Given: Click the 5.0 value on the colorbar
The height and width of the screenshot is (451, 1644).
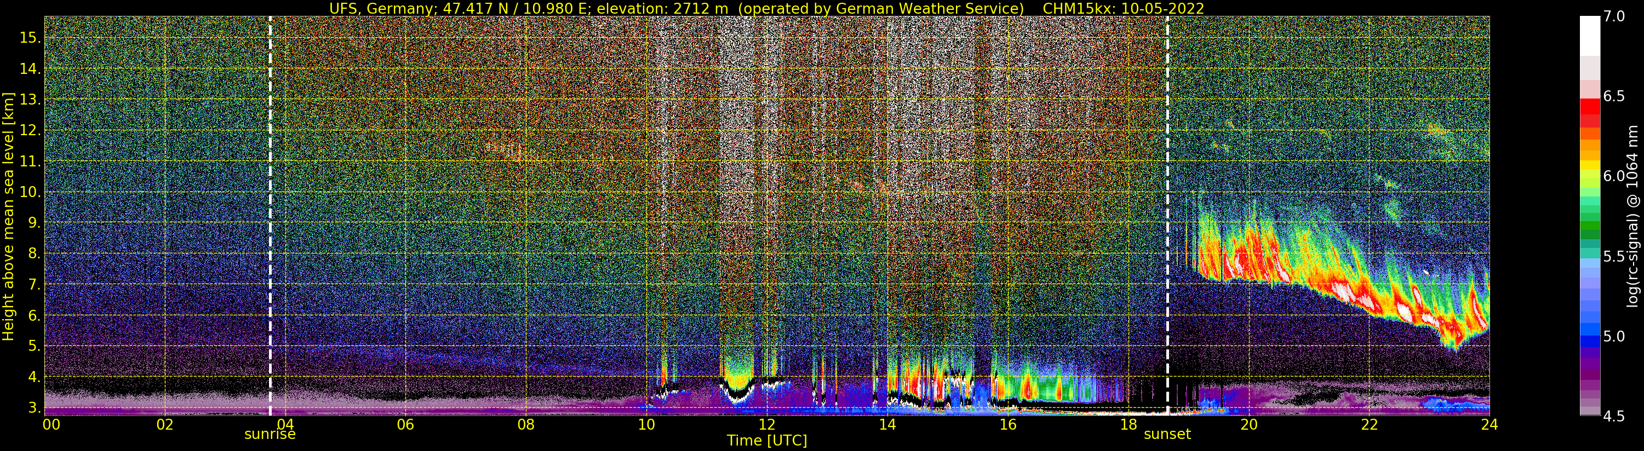Looking at the screenshot, I should pyautogui.click(x=1614, y=336).
